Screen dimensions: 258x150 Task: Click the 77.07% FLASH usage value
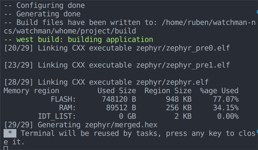[x=226, y=99]
